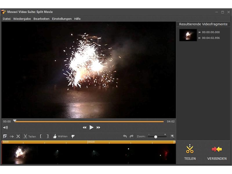Click the Resultierende Videofragmente panel header
Screen dimensions: 232x174
(x=203, y=24)
